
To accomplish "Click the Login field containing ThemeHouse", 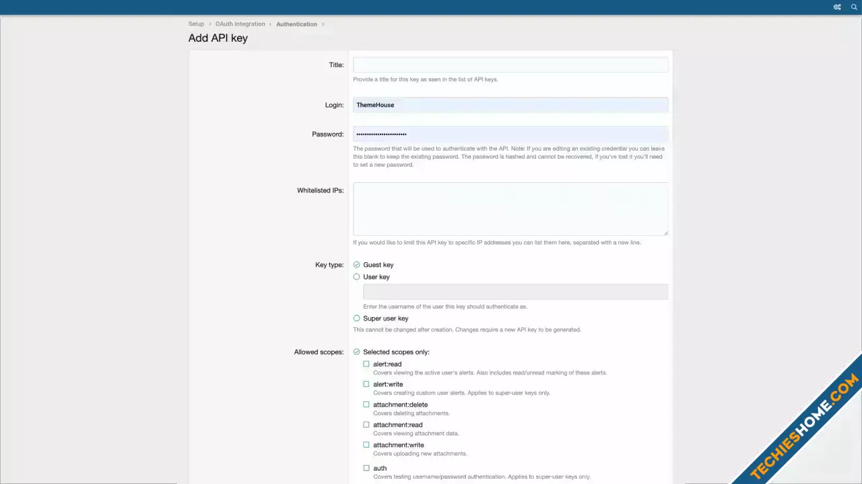I will click(510, 105).
